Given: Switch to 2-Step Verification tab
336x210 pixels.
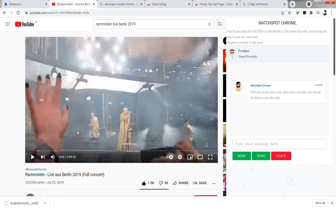Looking at the screenshot, I should click(x=264, y=4).
